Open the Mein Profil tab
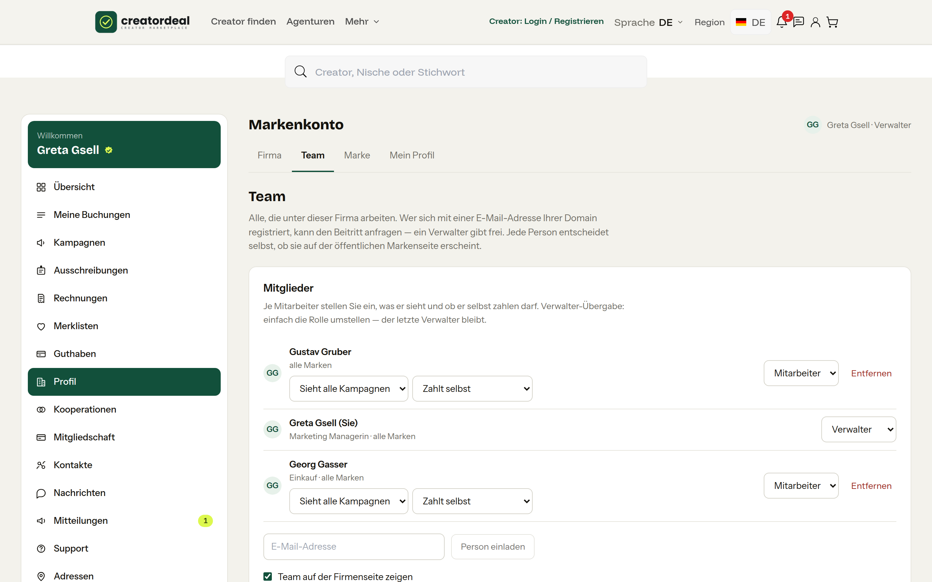 (412, 155)
